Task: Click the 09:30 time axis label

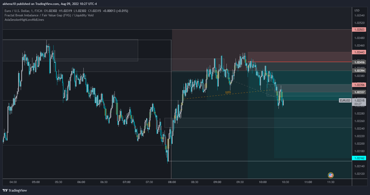Action: (x=240, y=182)
